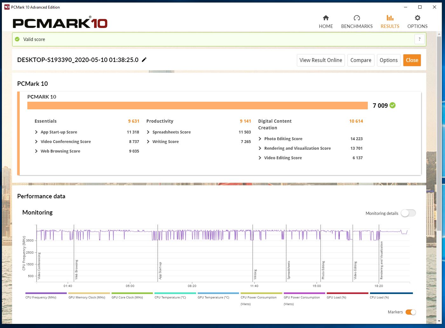Expand Spreadsheets Score
This screenshot has width=445, height=328.
tap(148, 132)
